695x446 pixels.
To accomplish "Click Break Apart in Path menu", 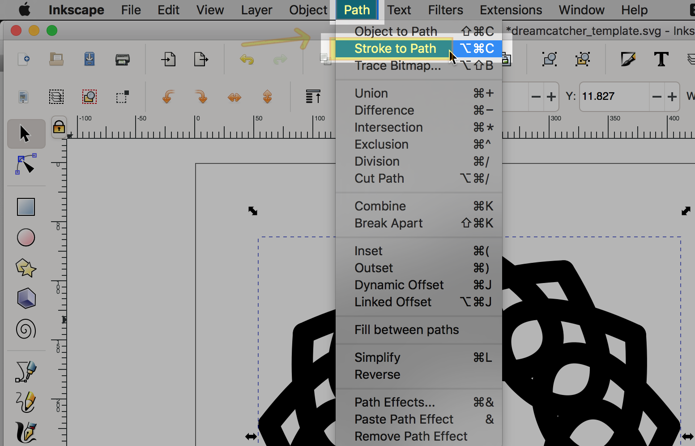I will point(388,223).
